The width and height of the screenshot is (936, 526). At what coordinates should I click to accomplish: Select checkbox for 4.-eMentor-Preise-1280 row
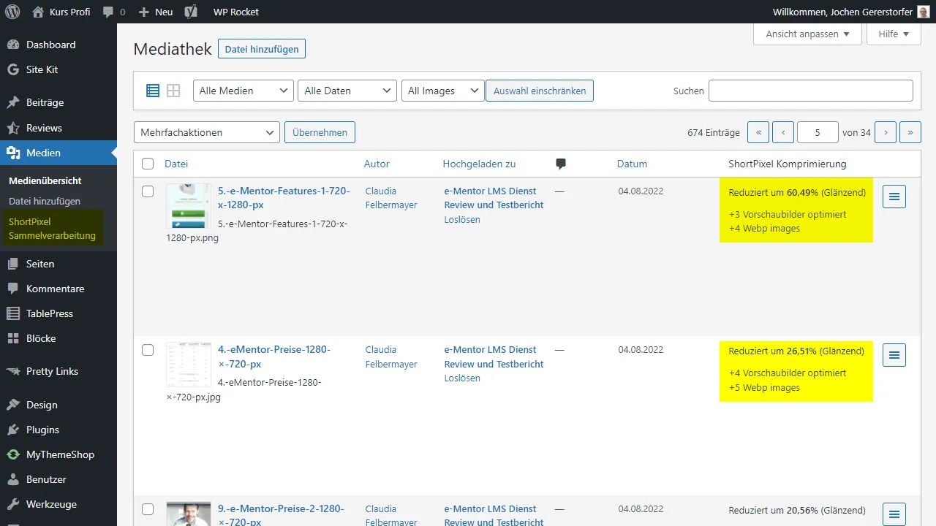click(x=148, y=350)
